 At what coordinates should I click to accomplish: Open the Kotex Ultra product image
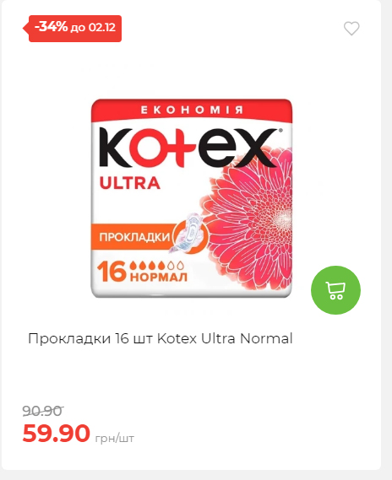pyautogui.click(x=192, y=198)
